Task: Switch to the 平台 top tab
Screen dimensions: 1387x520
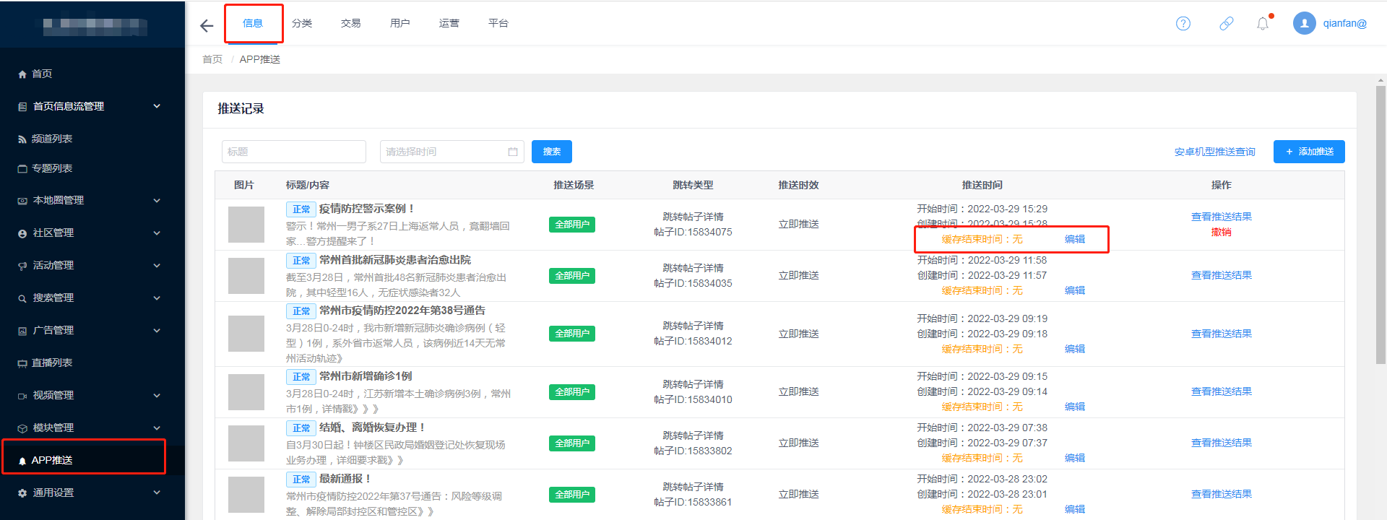Action: tap(498, 23)
